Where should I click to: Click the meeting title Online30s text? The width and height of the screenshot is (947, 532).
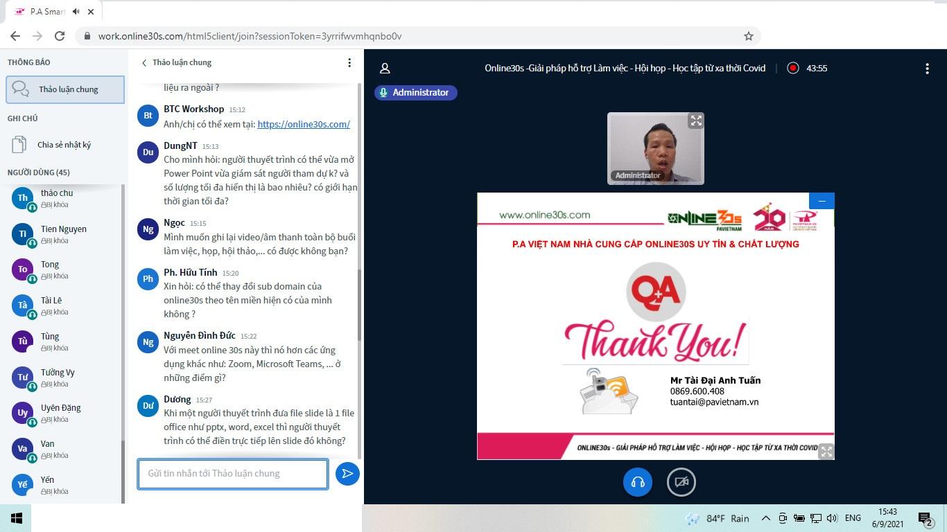tap(625, 68)
